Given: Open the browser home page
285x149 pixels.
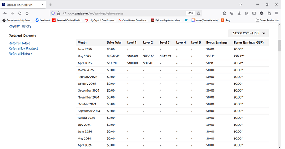Looking at the screenshot, I should point(27,14).
